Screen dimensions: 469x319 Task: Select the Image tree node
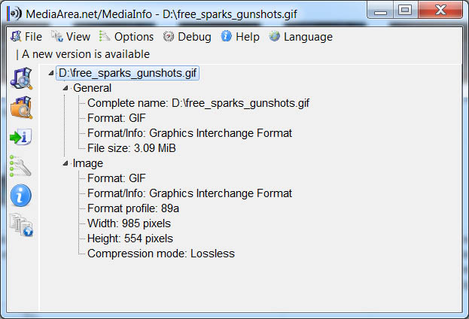[x=88, y=163]
